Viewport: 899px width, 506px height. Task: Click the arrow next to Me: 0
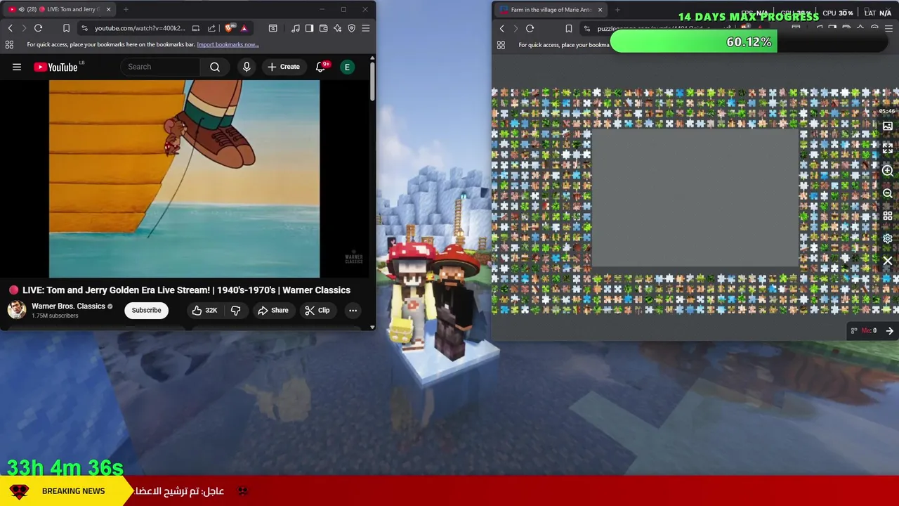889,331
